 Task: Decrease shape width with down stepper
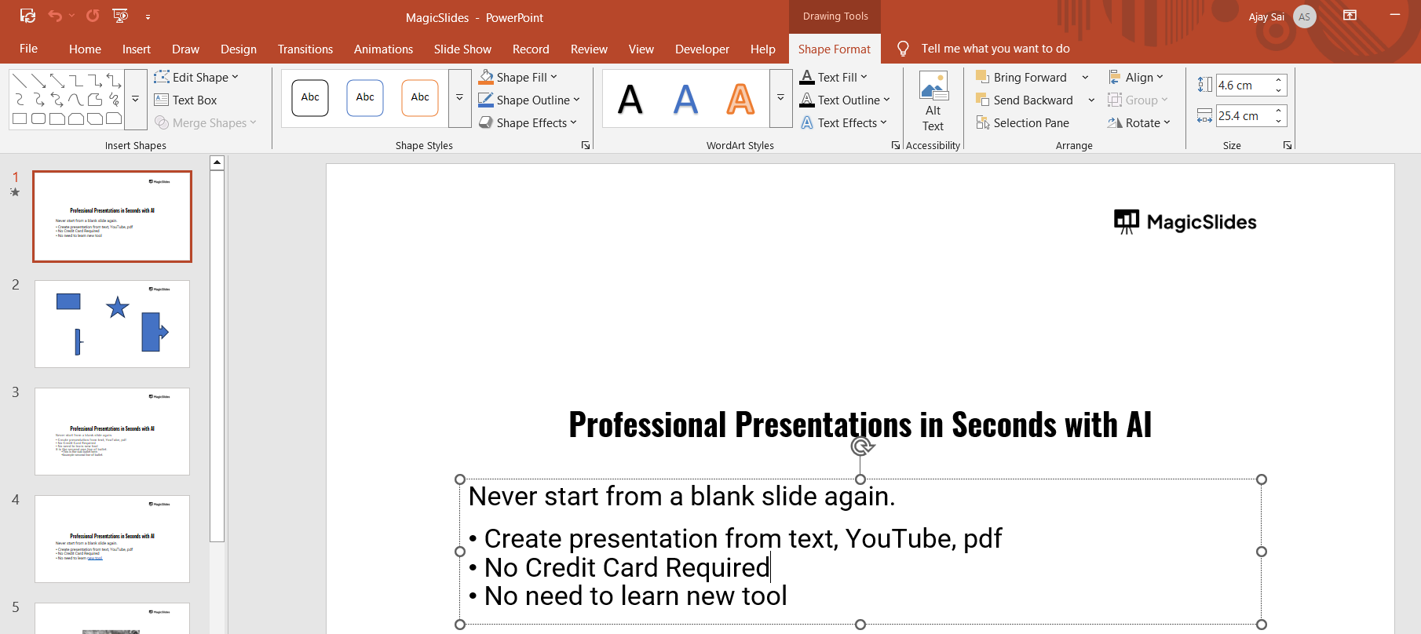click(1279, 121)
